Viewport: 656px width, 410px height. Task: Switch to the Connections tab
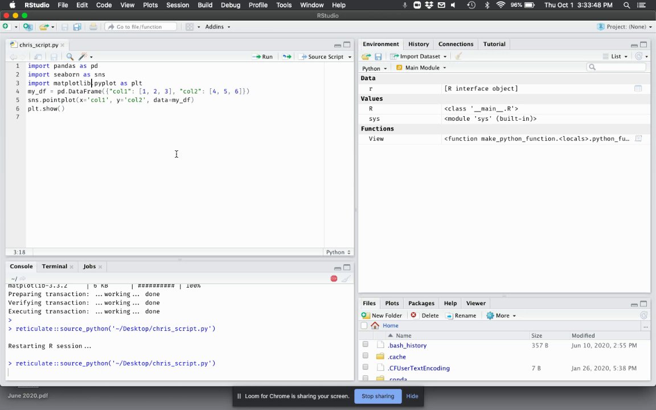(x=456, y=44)
